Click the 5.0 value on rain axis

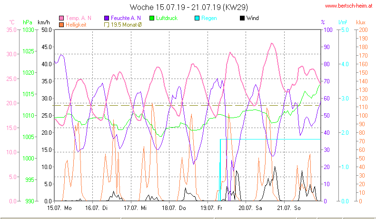point(345,30)
